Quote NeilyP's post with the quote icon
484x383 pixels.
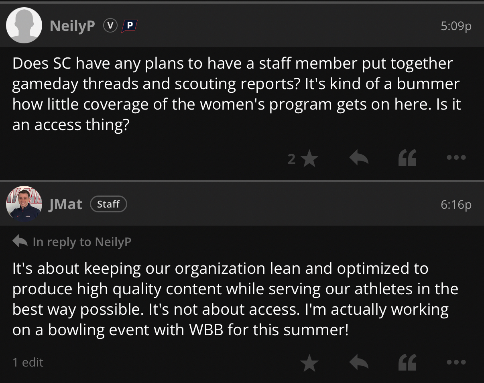[407, 159]
